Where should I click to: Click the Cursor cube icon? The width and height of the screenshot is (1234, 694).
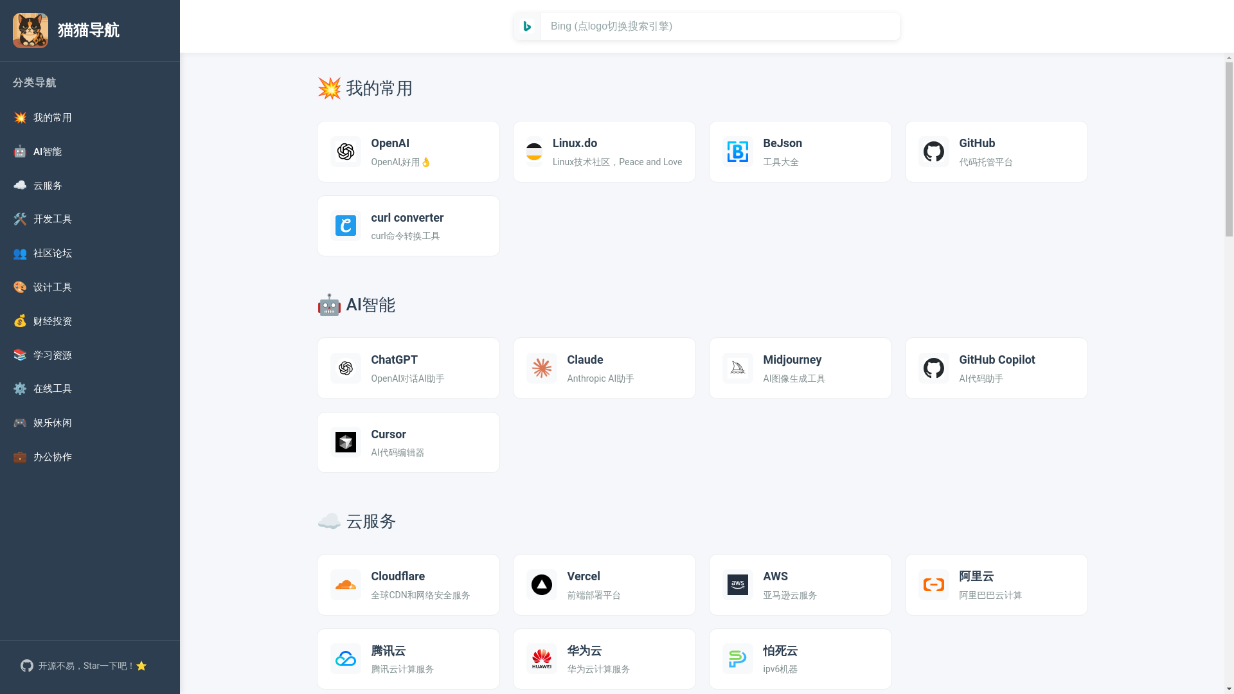(x=346, y=442)
